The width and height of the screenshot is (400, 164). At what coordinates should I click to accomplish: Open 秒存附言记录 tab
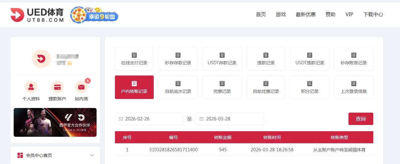point(354,59)
